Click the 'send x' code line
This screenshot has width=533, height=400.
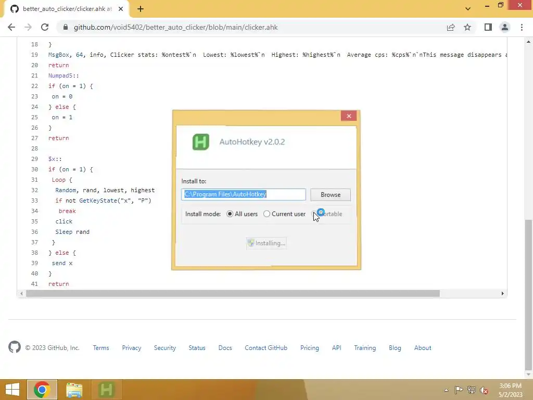tap(62, 263)
